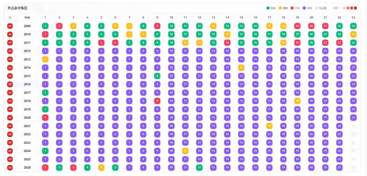Click the year label 2025
The height and width of the screenshot is (176, 367).
[x=27, y=159]
